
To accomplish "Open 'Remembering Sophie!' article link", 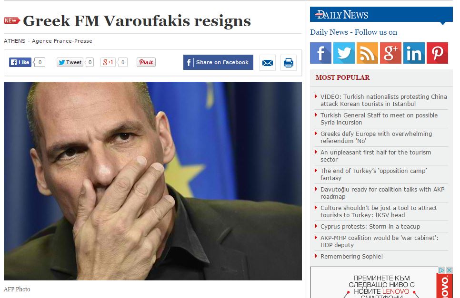I will 351,257.
